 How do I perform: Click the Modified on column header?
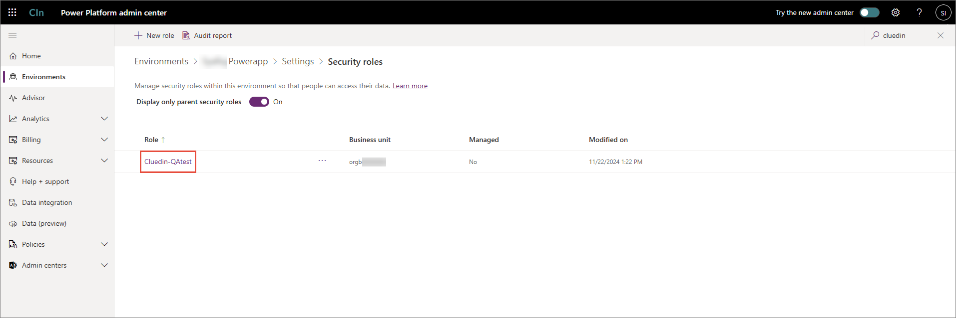pyautogui.click(x=608, y=140)
